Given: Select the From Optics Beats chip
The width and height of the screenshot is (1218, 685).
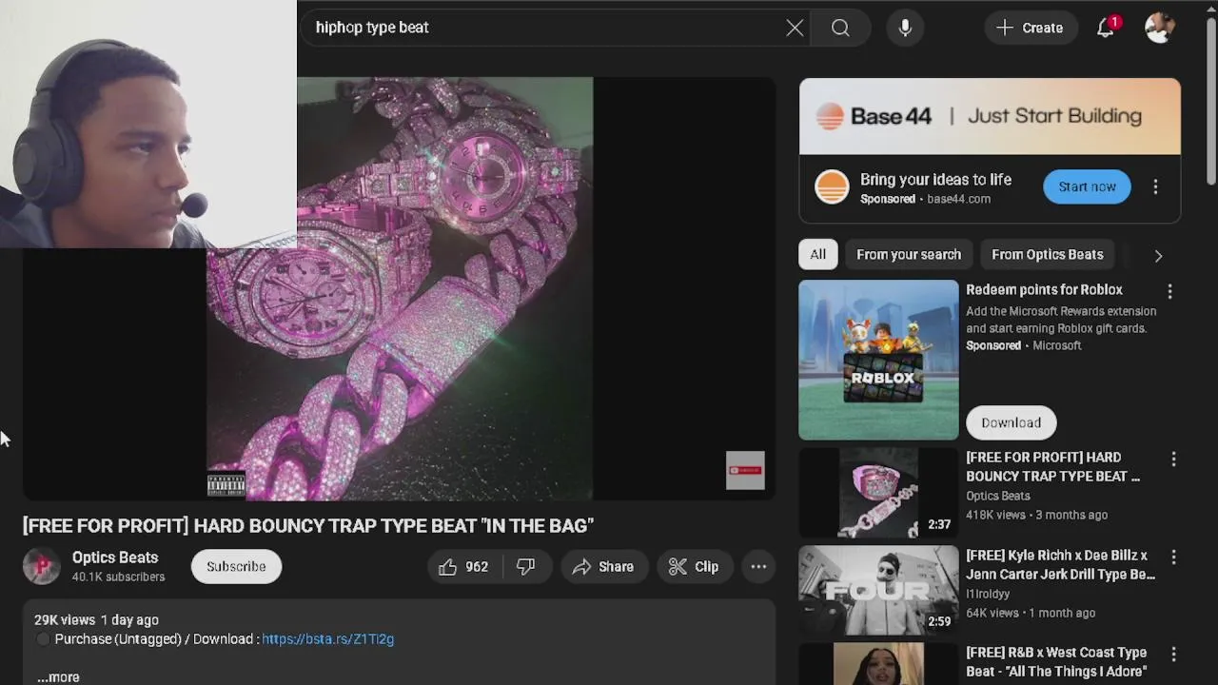Looking at the screenshot, I should [x=1048, y=255].
